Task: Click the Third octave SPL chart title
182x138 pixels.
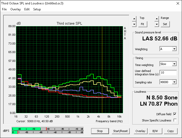Action: tap(69, 24)
